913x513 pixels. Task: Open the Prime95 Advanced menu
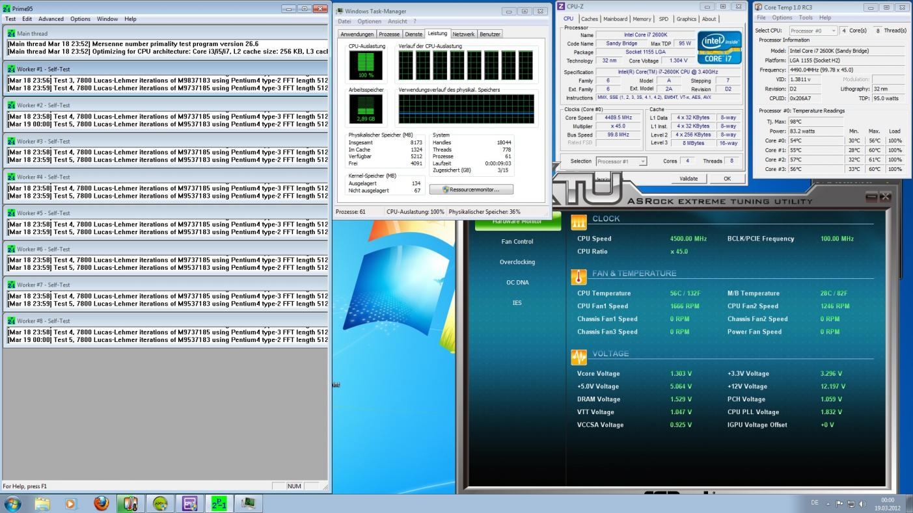pyautogui.click(x=51, y=19)
